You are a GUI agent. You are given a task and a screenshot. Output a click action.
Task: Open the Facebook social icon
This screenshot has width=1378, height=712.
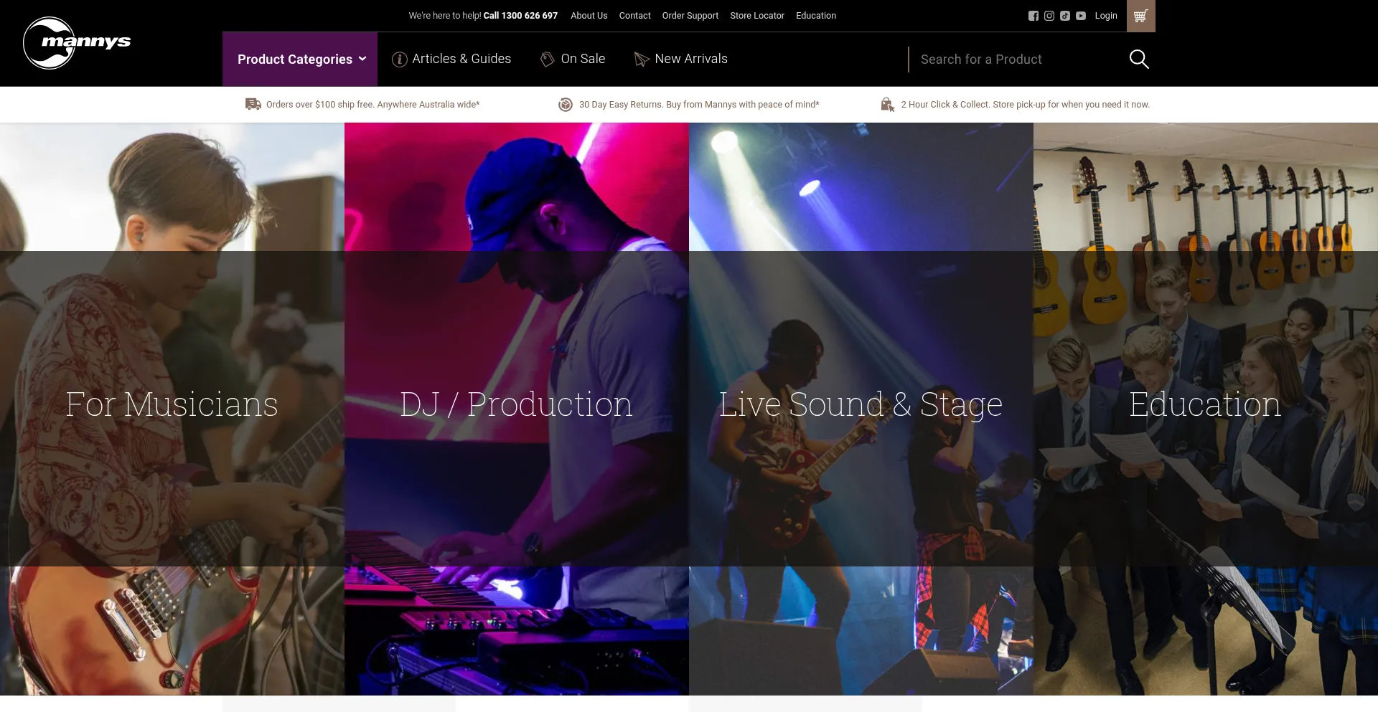[1033, 16]
